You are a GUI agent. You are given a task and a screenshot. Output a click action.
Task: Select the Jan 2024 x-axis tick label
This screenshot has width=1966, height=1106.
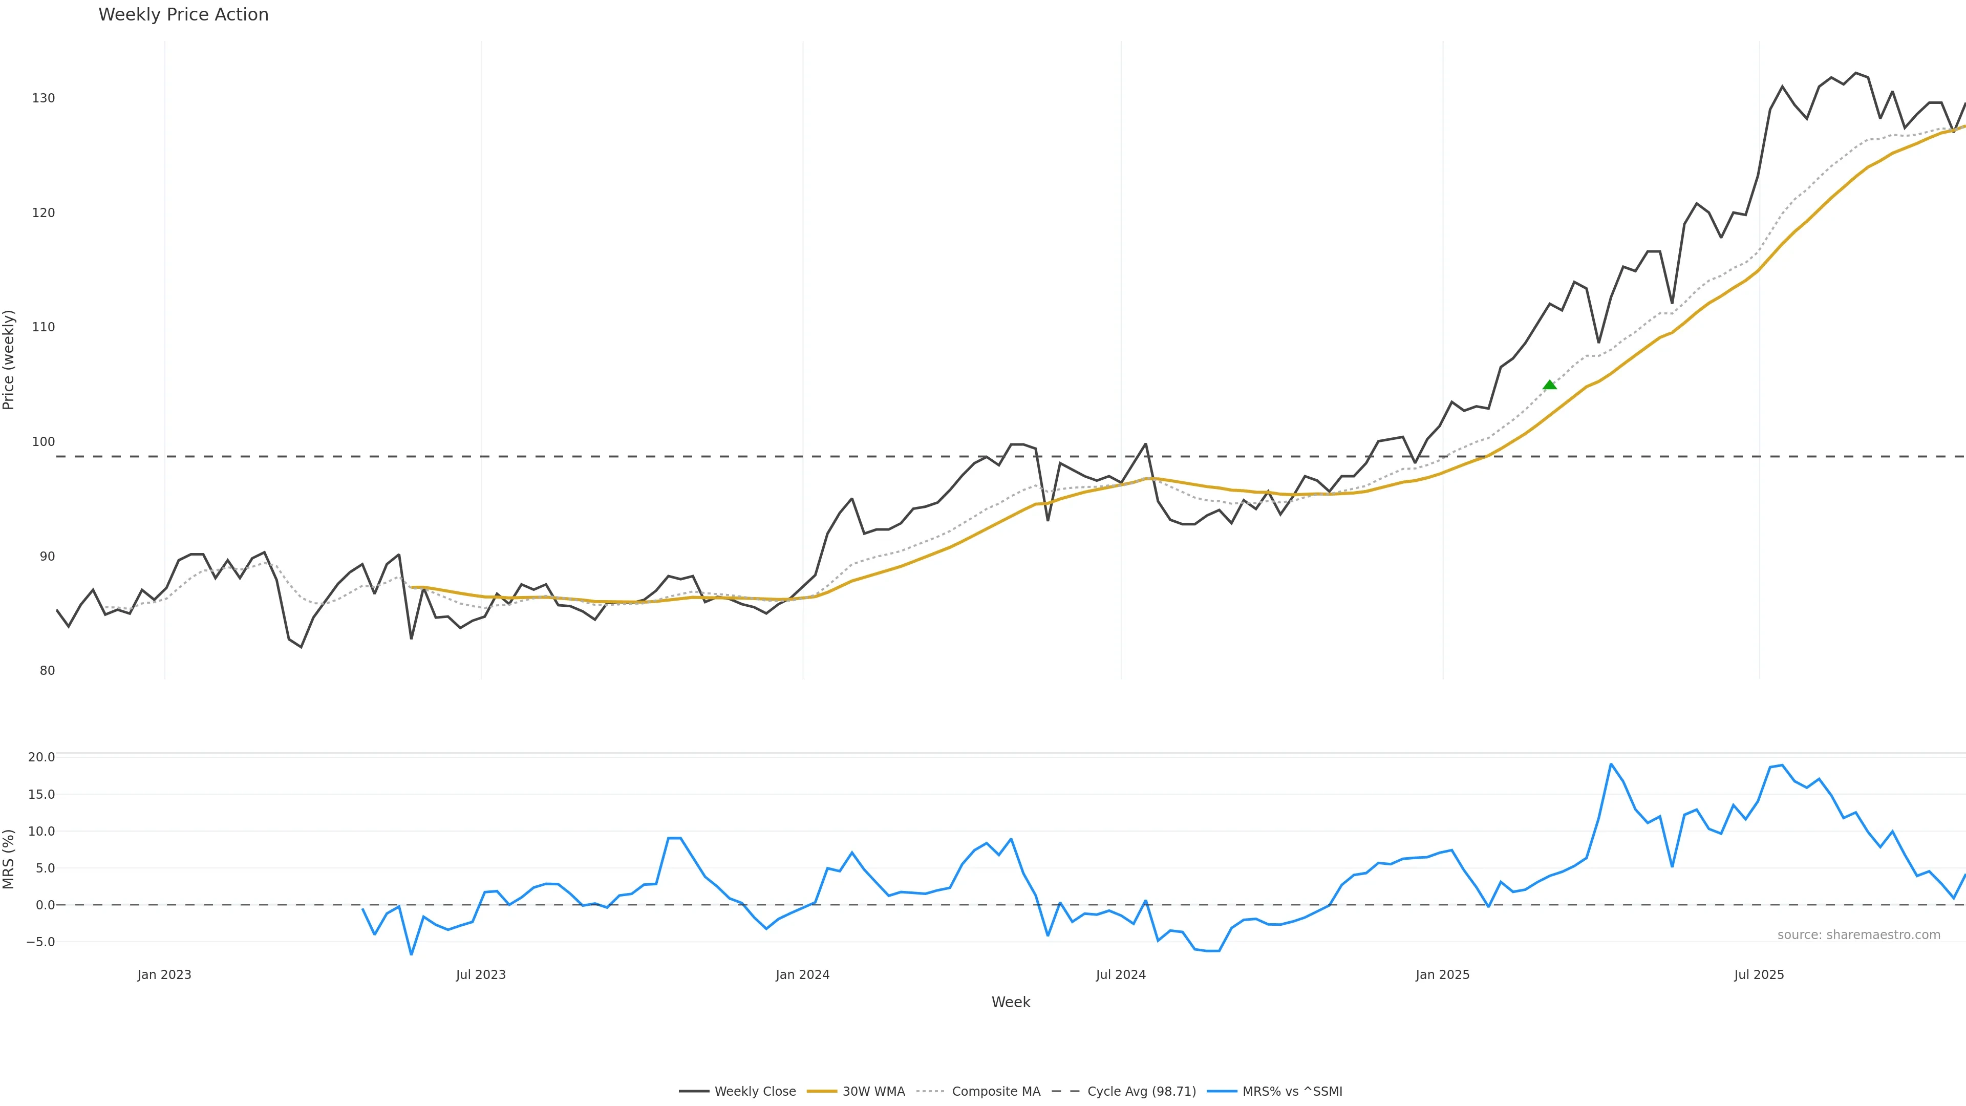pos(802,975)
